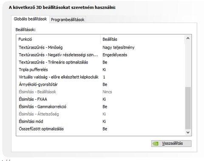Open the Ki value for Tripla pufferelés
The image size is (204, 161).
point(104,69)
